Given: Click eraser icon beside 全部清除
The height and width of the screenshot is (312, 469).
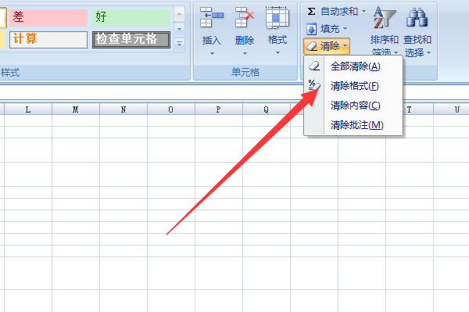Looking at the screenshot, I should click(x=314, y=66).
